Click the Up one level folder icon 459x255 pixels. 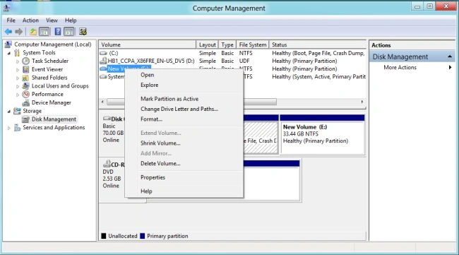click(x=33, y=32)
